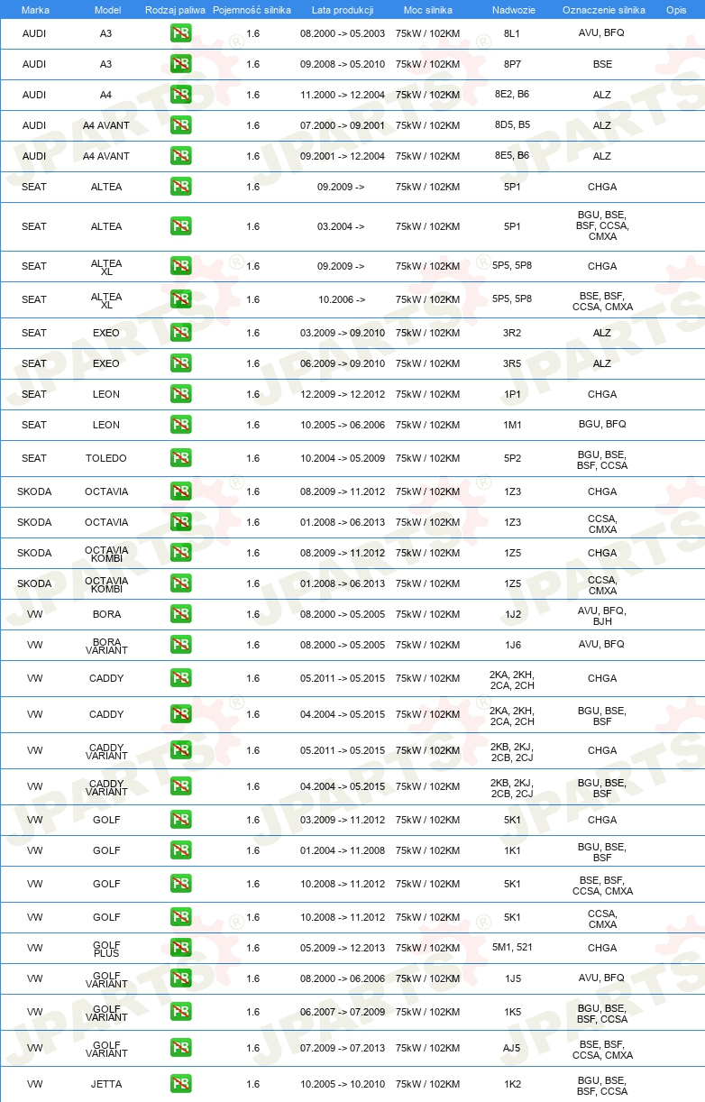The width and height of the screenshot is (705, 1102).
Task: Click the Opis column header
Action: click(x=676, y=10)
